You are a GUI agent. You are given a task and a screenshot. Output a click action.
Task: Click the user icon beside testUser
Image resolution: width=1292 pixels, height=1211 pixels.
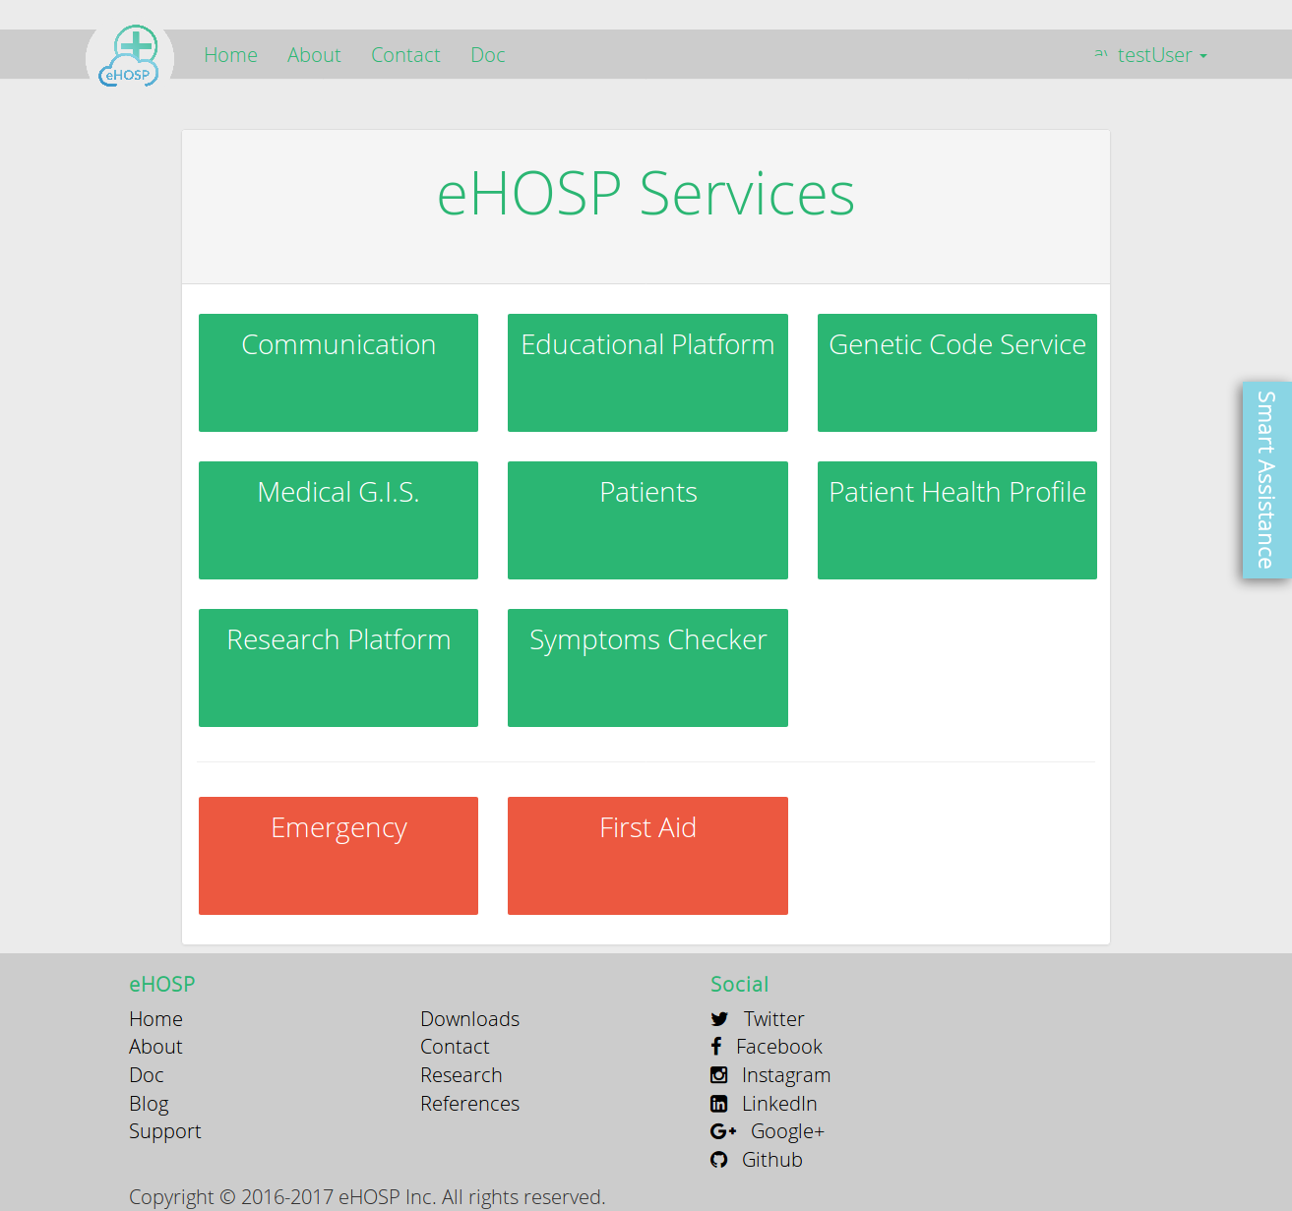1101,54
